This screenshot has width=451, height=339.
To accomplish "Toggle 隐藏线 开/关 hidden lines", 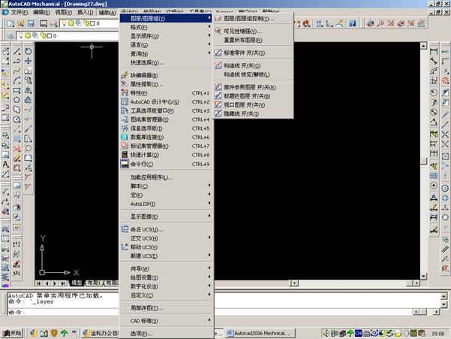I will 254,114.
